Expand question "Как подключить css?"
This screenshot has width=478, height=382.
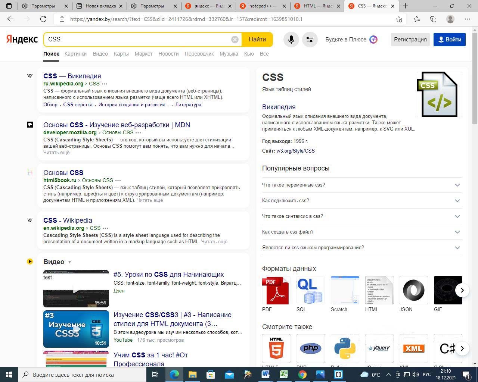tap(457, 201)
